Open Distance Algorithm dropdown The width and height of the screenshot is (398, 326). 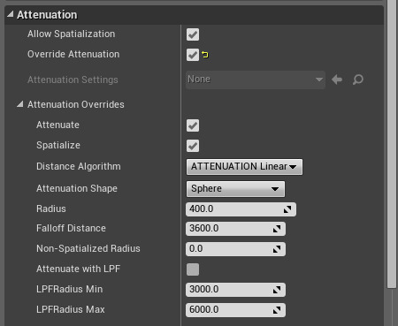(244, 167)
